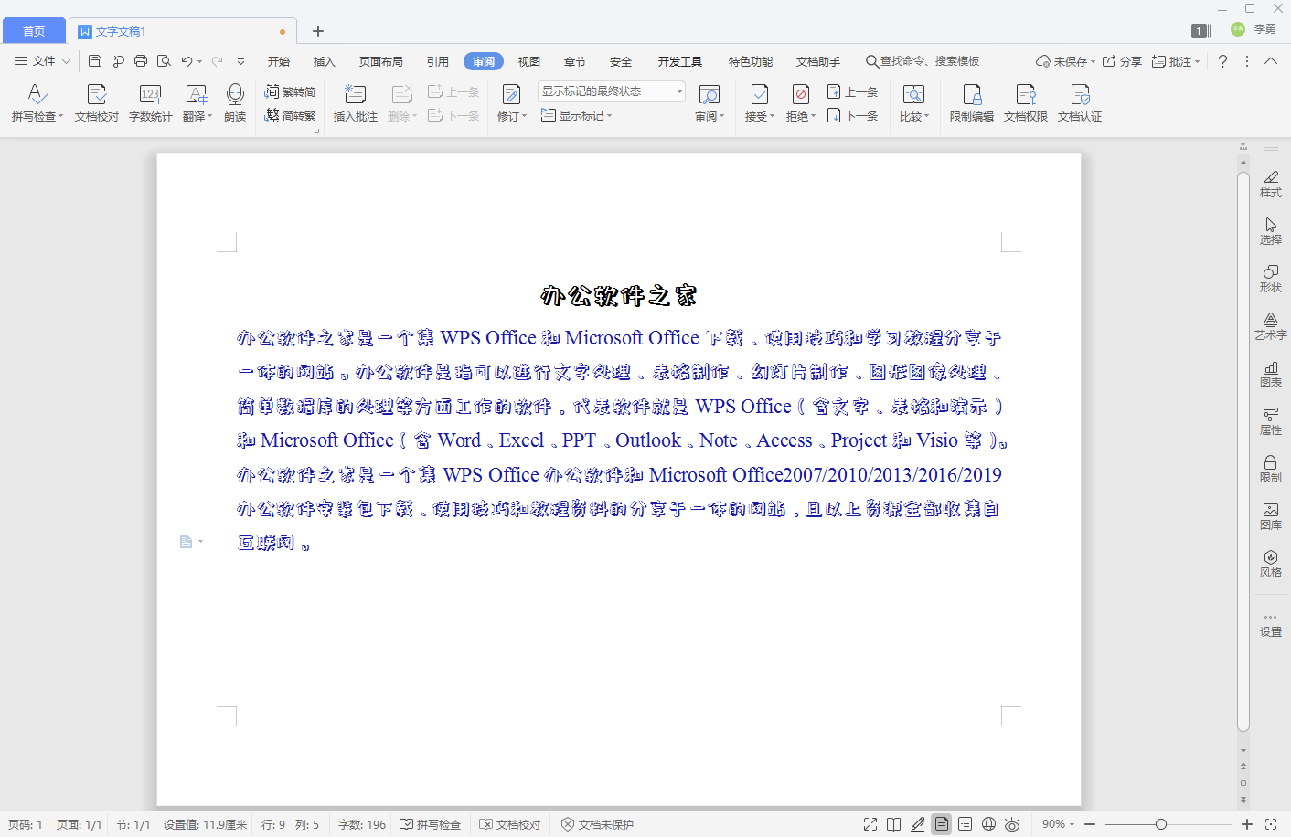Image resolution: width=1291 pixels, height=837 pixels.
Task: Convert Traditional to Simplified (繁转简)
Action: click(290, 91)
